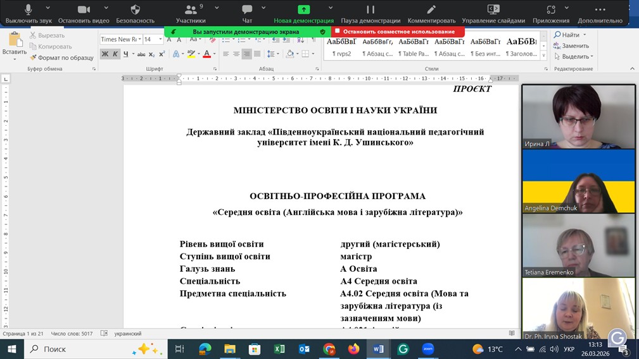
Task: Open the font name dropdown Times New Roman
Action: (x=118, y=39)
